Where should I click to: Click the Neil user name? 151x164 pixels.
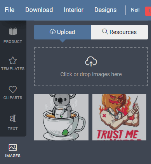point(135,10)
